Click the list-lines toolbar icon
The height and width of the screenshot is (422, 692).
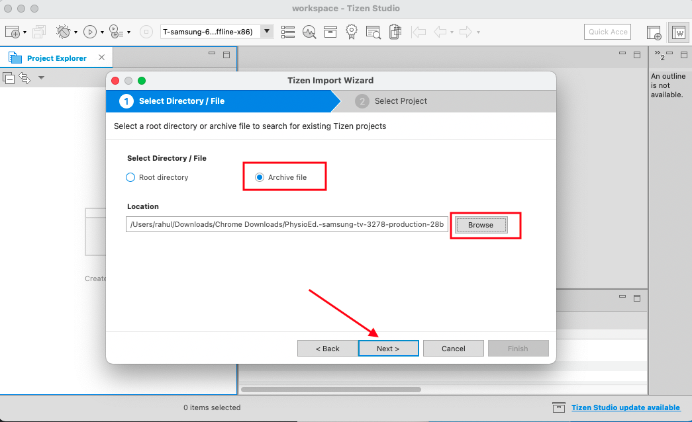[288, 32]
